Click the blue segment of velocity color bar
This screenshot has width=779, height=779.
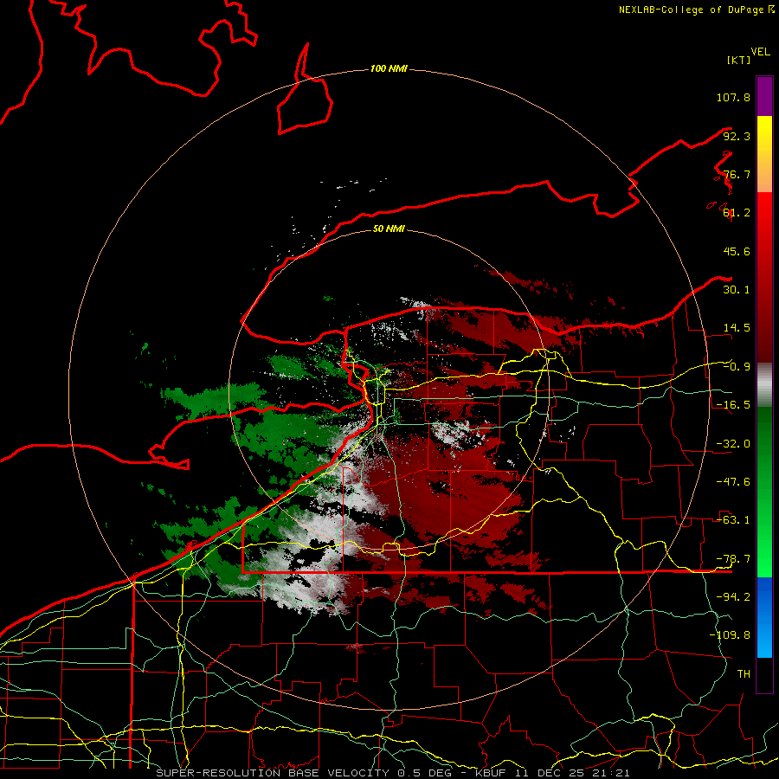pos(764,617)
